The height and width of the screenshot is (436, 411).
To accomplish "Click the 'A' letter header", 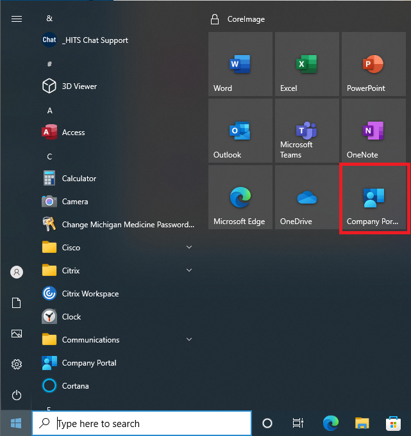I will pyautogui.click(x=49, y=111).
